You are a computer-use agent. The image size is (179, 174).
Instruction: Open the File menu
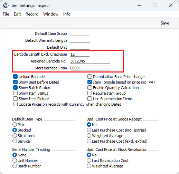point(6,14)
